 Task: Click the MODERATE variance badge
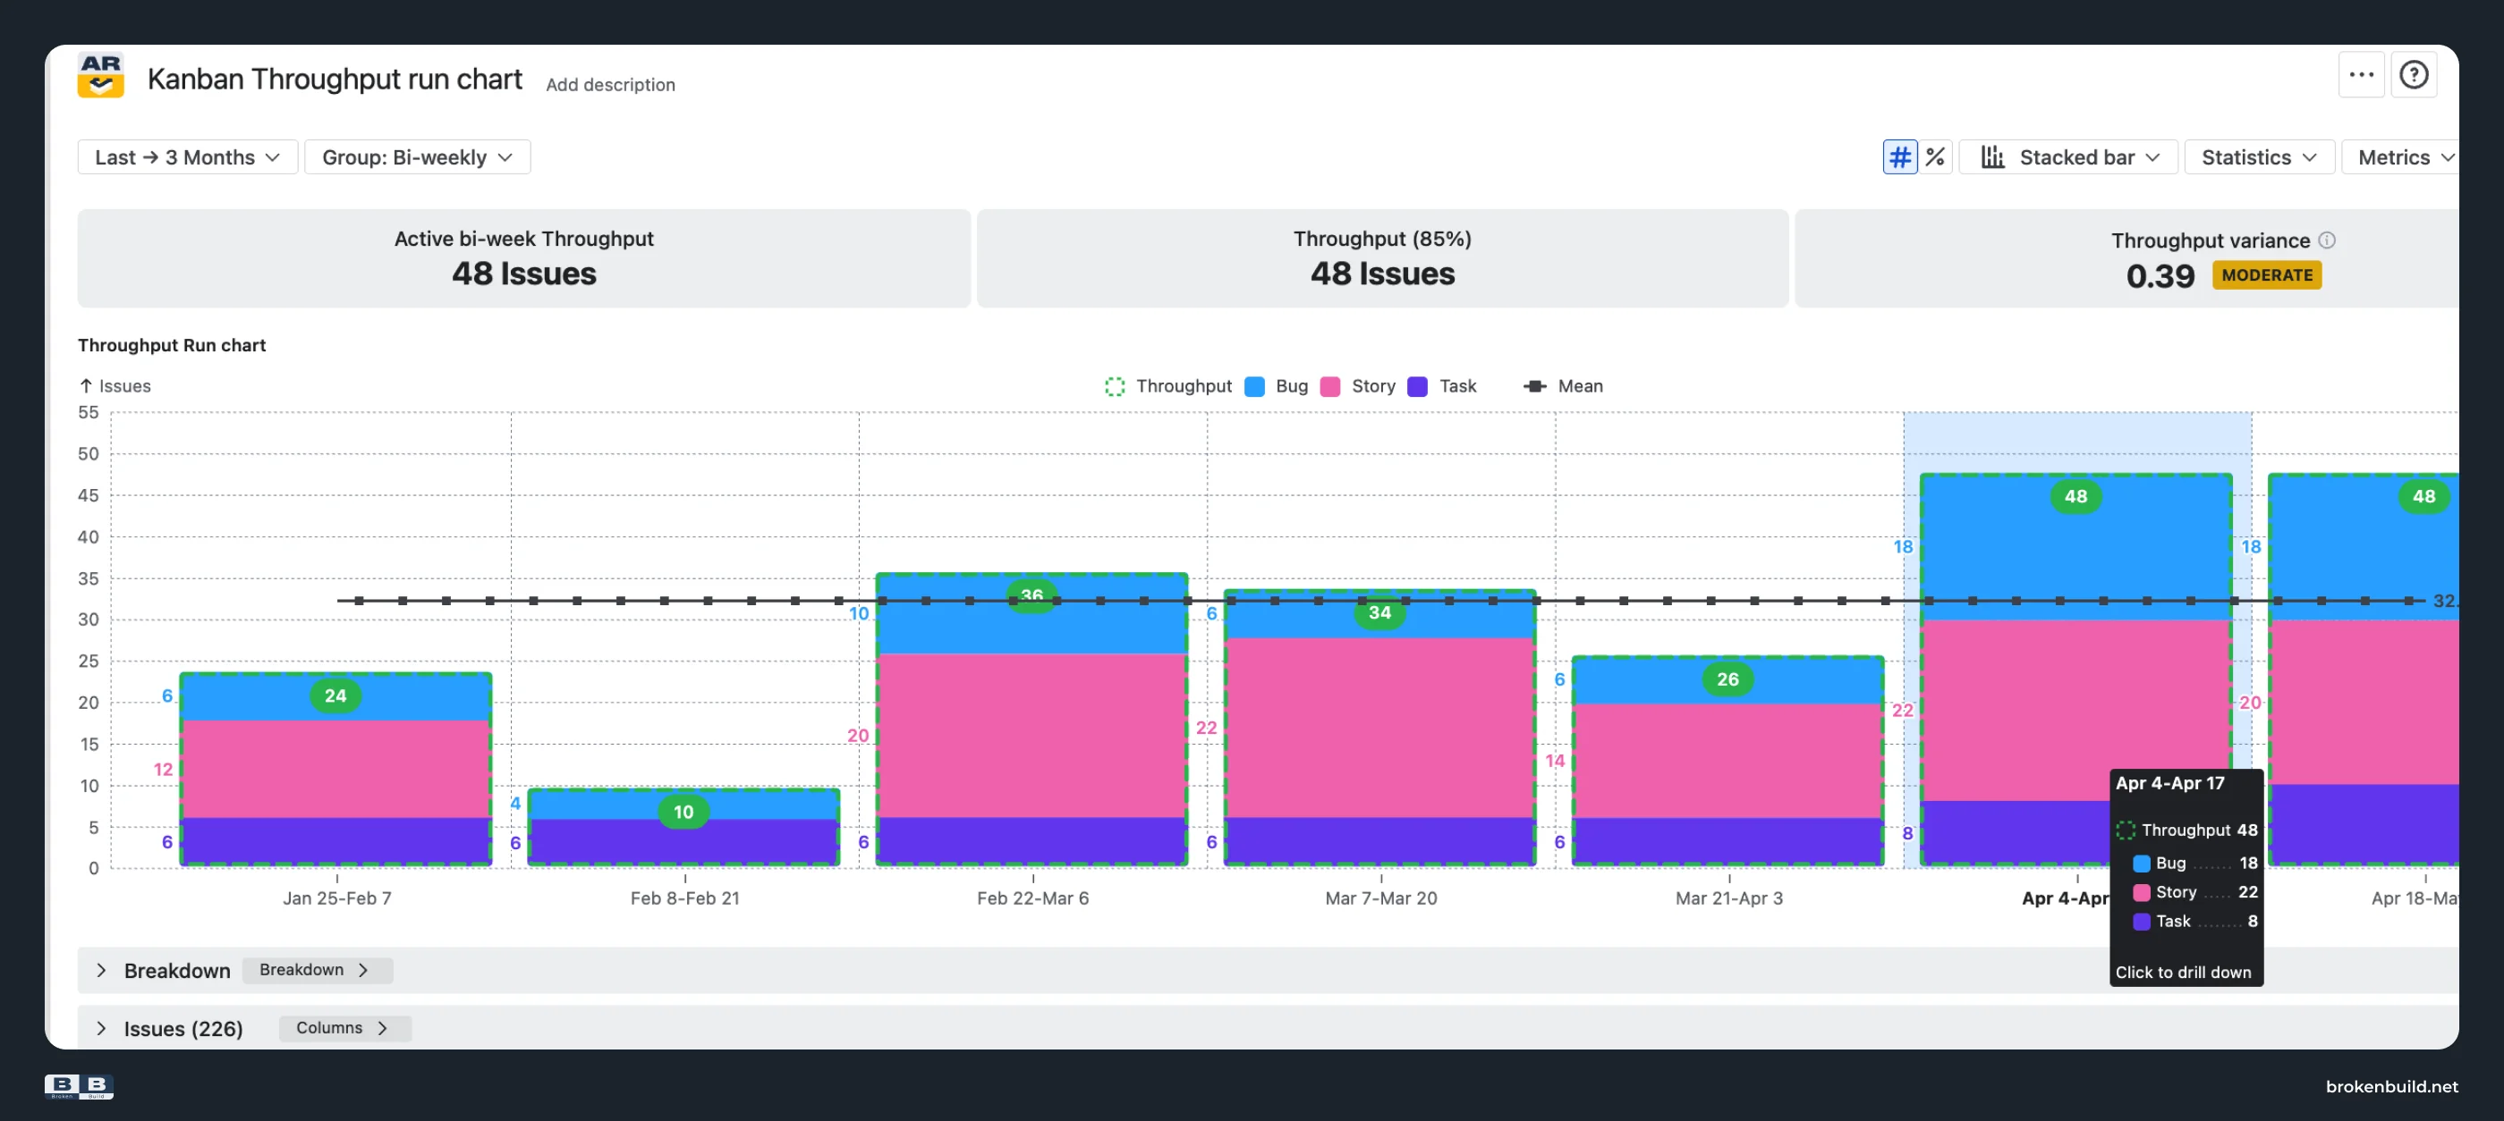tap(2267, 275)
